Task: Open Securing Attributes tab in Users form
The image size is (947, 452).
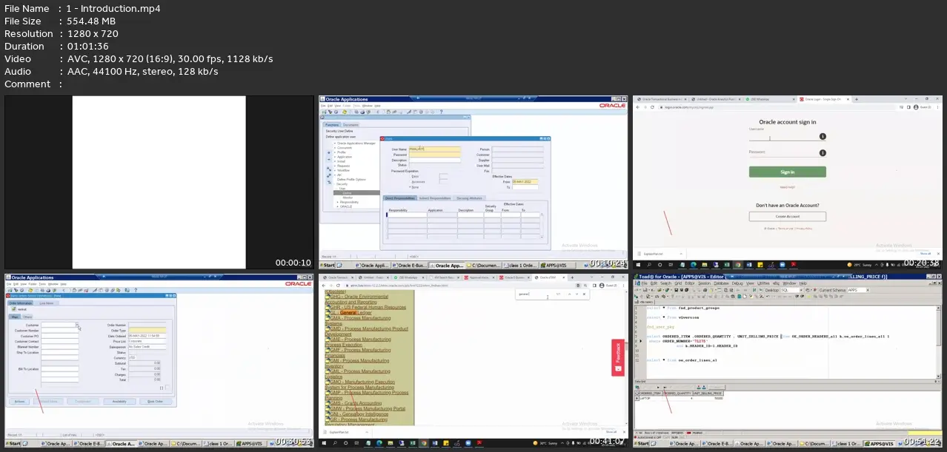Action: point(469,198)
